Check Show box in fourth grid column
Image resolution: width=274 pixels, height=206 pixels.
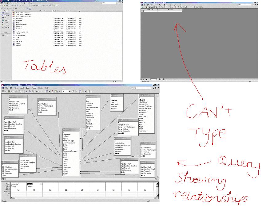pyautogui.click(x=66, y=190)
